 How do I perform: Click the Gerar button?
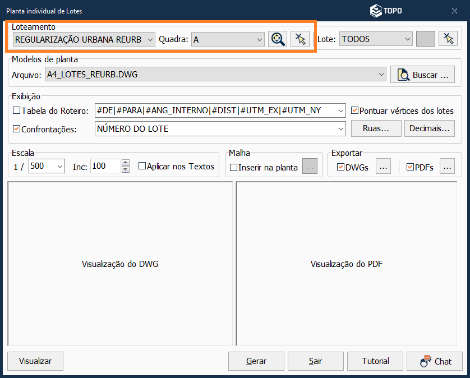tap(256, 361)
